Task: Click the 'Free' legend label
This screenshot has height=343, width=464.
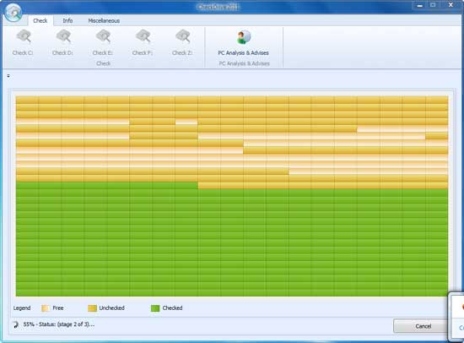Action: point(58,308)
